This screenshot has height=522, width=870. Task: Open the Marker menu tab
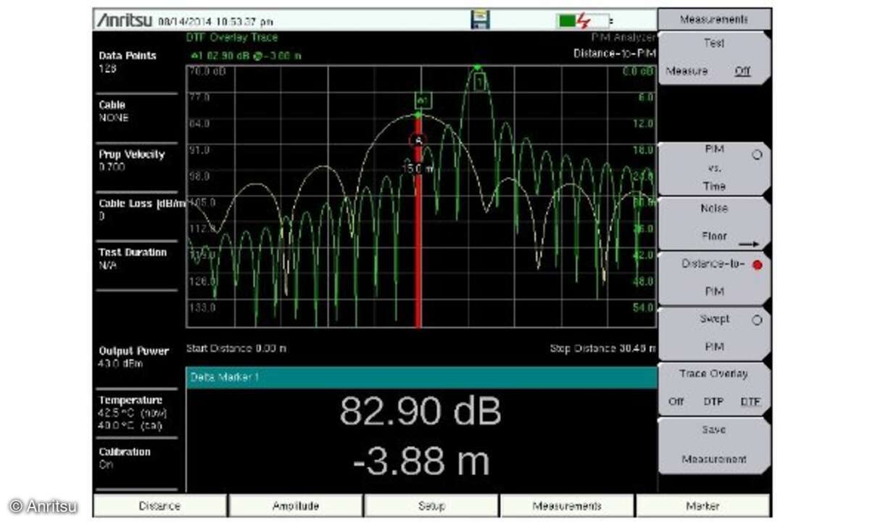coord(703,505)
